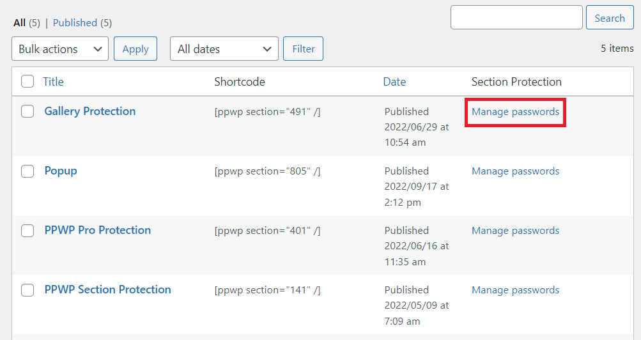The image size is (641, 340).
Task: Manage passwords for Gallery Protection
Action: tap(516, 112)
